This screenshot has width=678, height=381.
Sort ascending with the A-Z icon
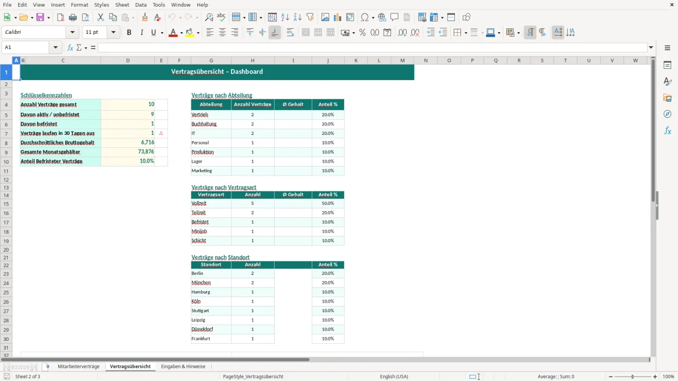click(285, 17)
